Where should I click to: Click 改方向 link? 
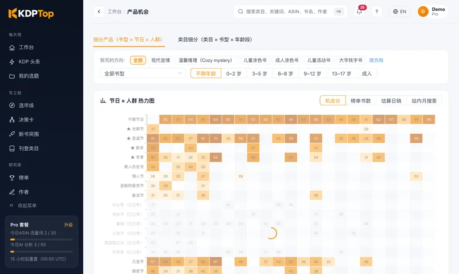point(376,60)
